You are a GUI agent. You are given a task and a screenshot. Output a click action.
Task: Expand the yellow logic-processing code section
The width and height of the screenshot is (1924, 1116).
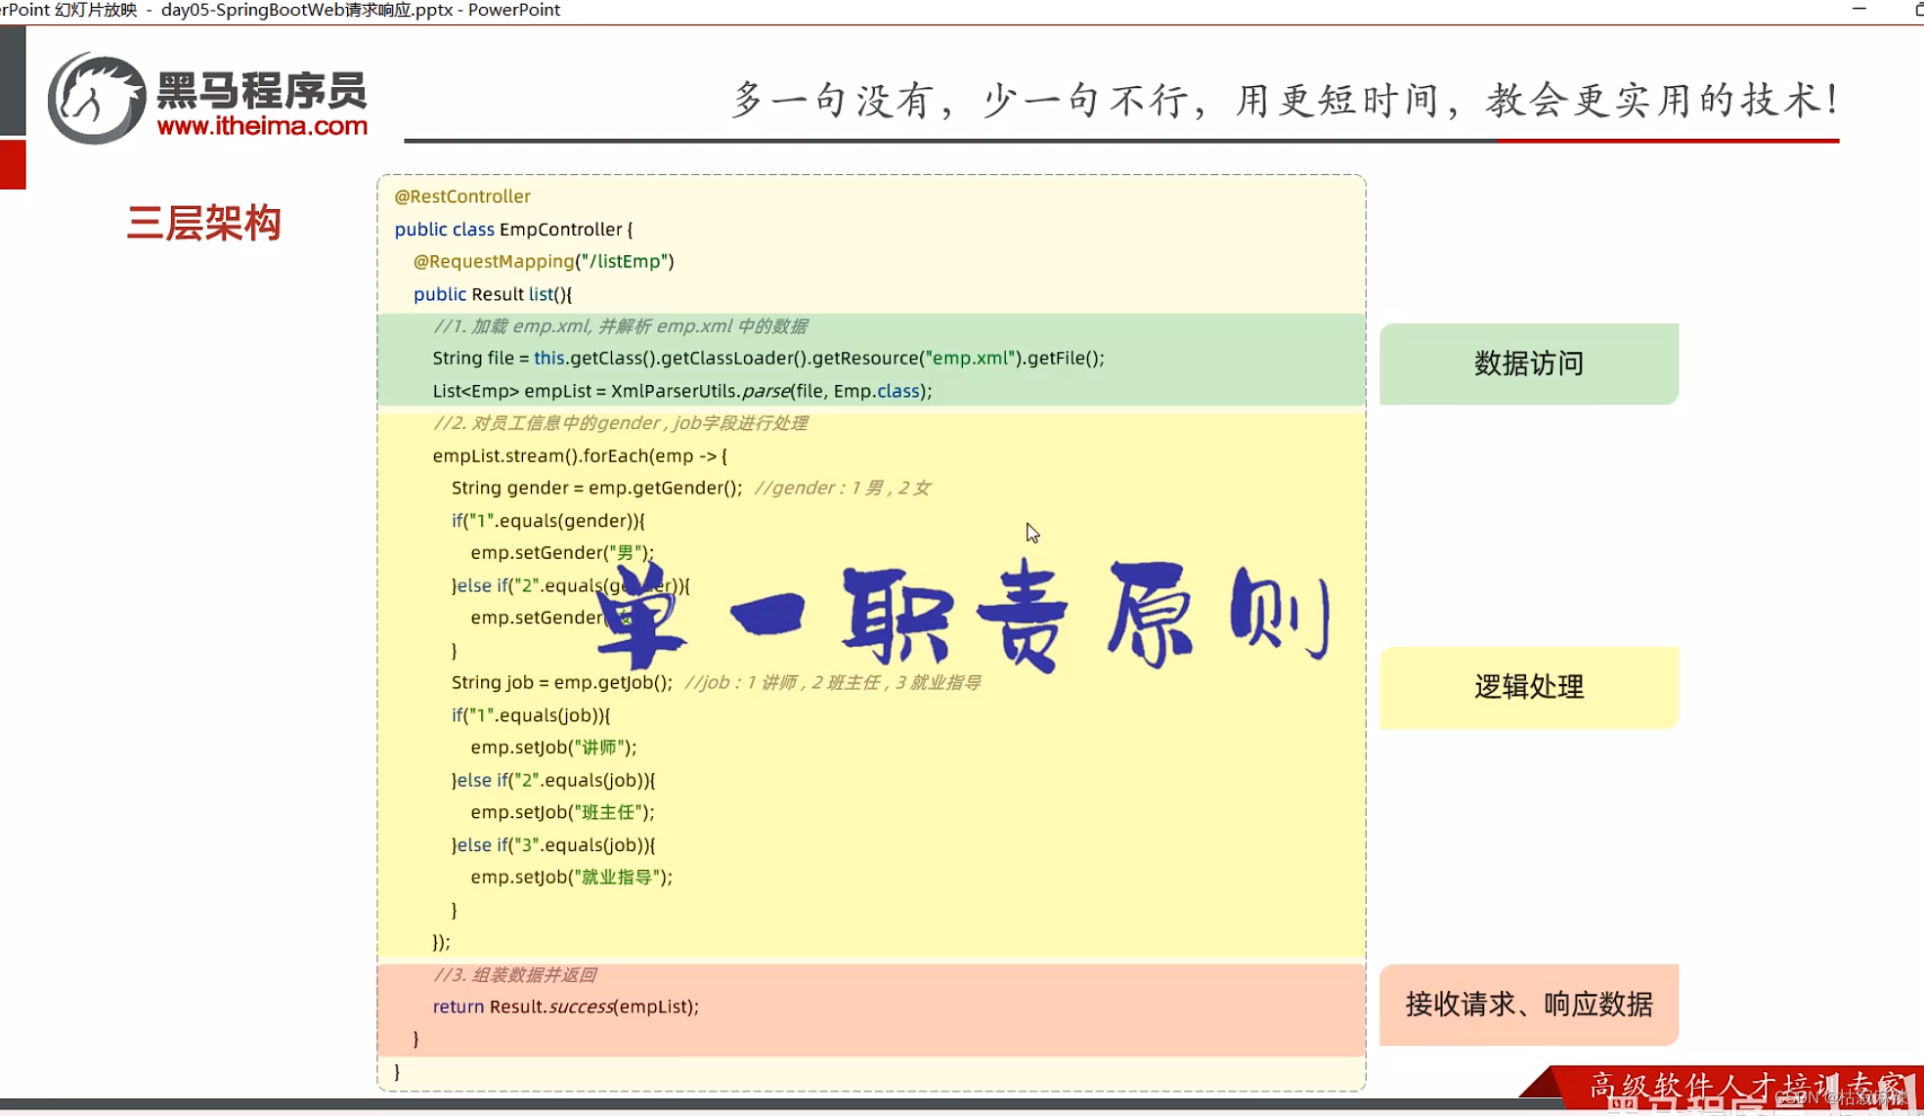[870, 684]
